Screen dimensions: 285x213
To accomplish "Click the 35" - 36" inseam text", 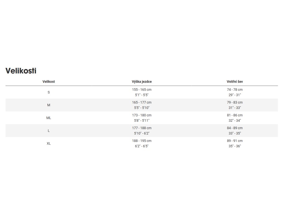I will pyautogui.click(x=235, y=146).
